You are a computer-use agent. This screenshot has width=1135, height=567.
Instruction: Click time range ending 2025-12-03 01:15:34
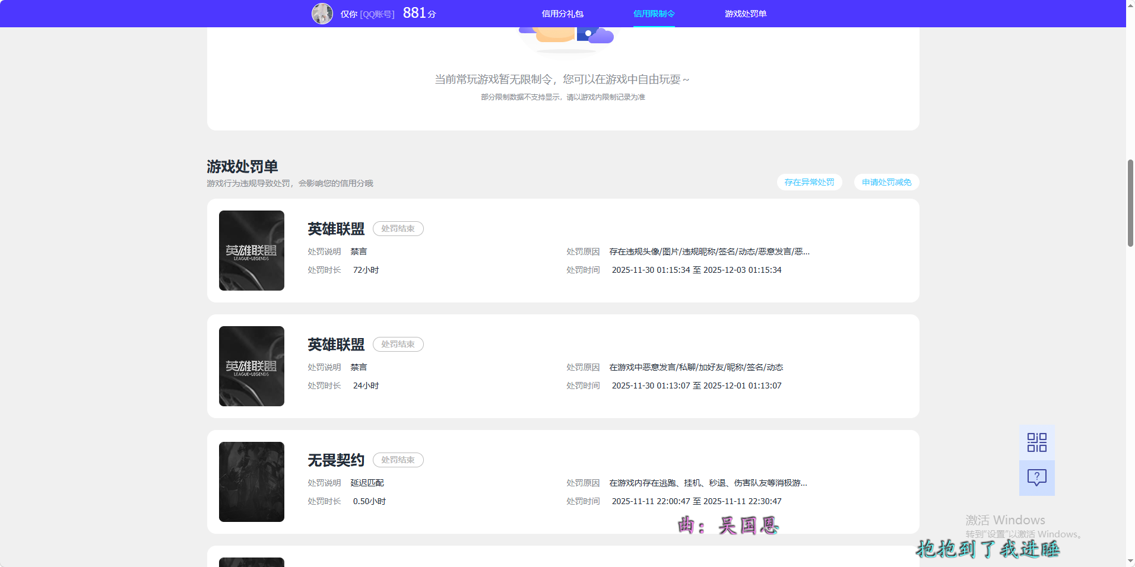(x=696, y=270)
